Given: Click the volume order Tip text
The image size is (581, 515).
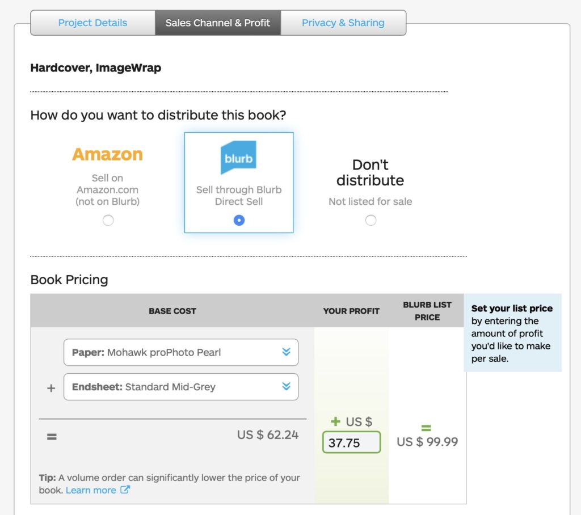Looking at the screenshot, I should (x=169, y=484).
